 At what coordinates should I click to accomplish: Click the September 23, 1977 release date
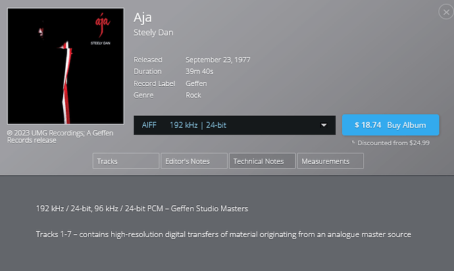218,60
